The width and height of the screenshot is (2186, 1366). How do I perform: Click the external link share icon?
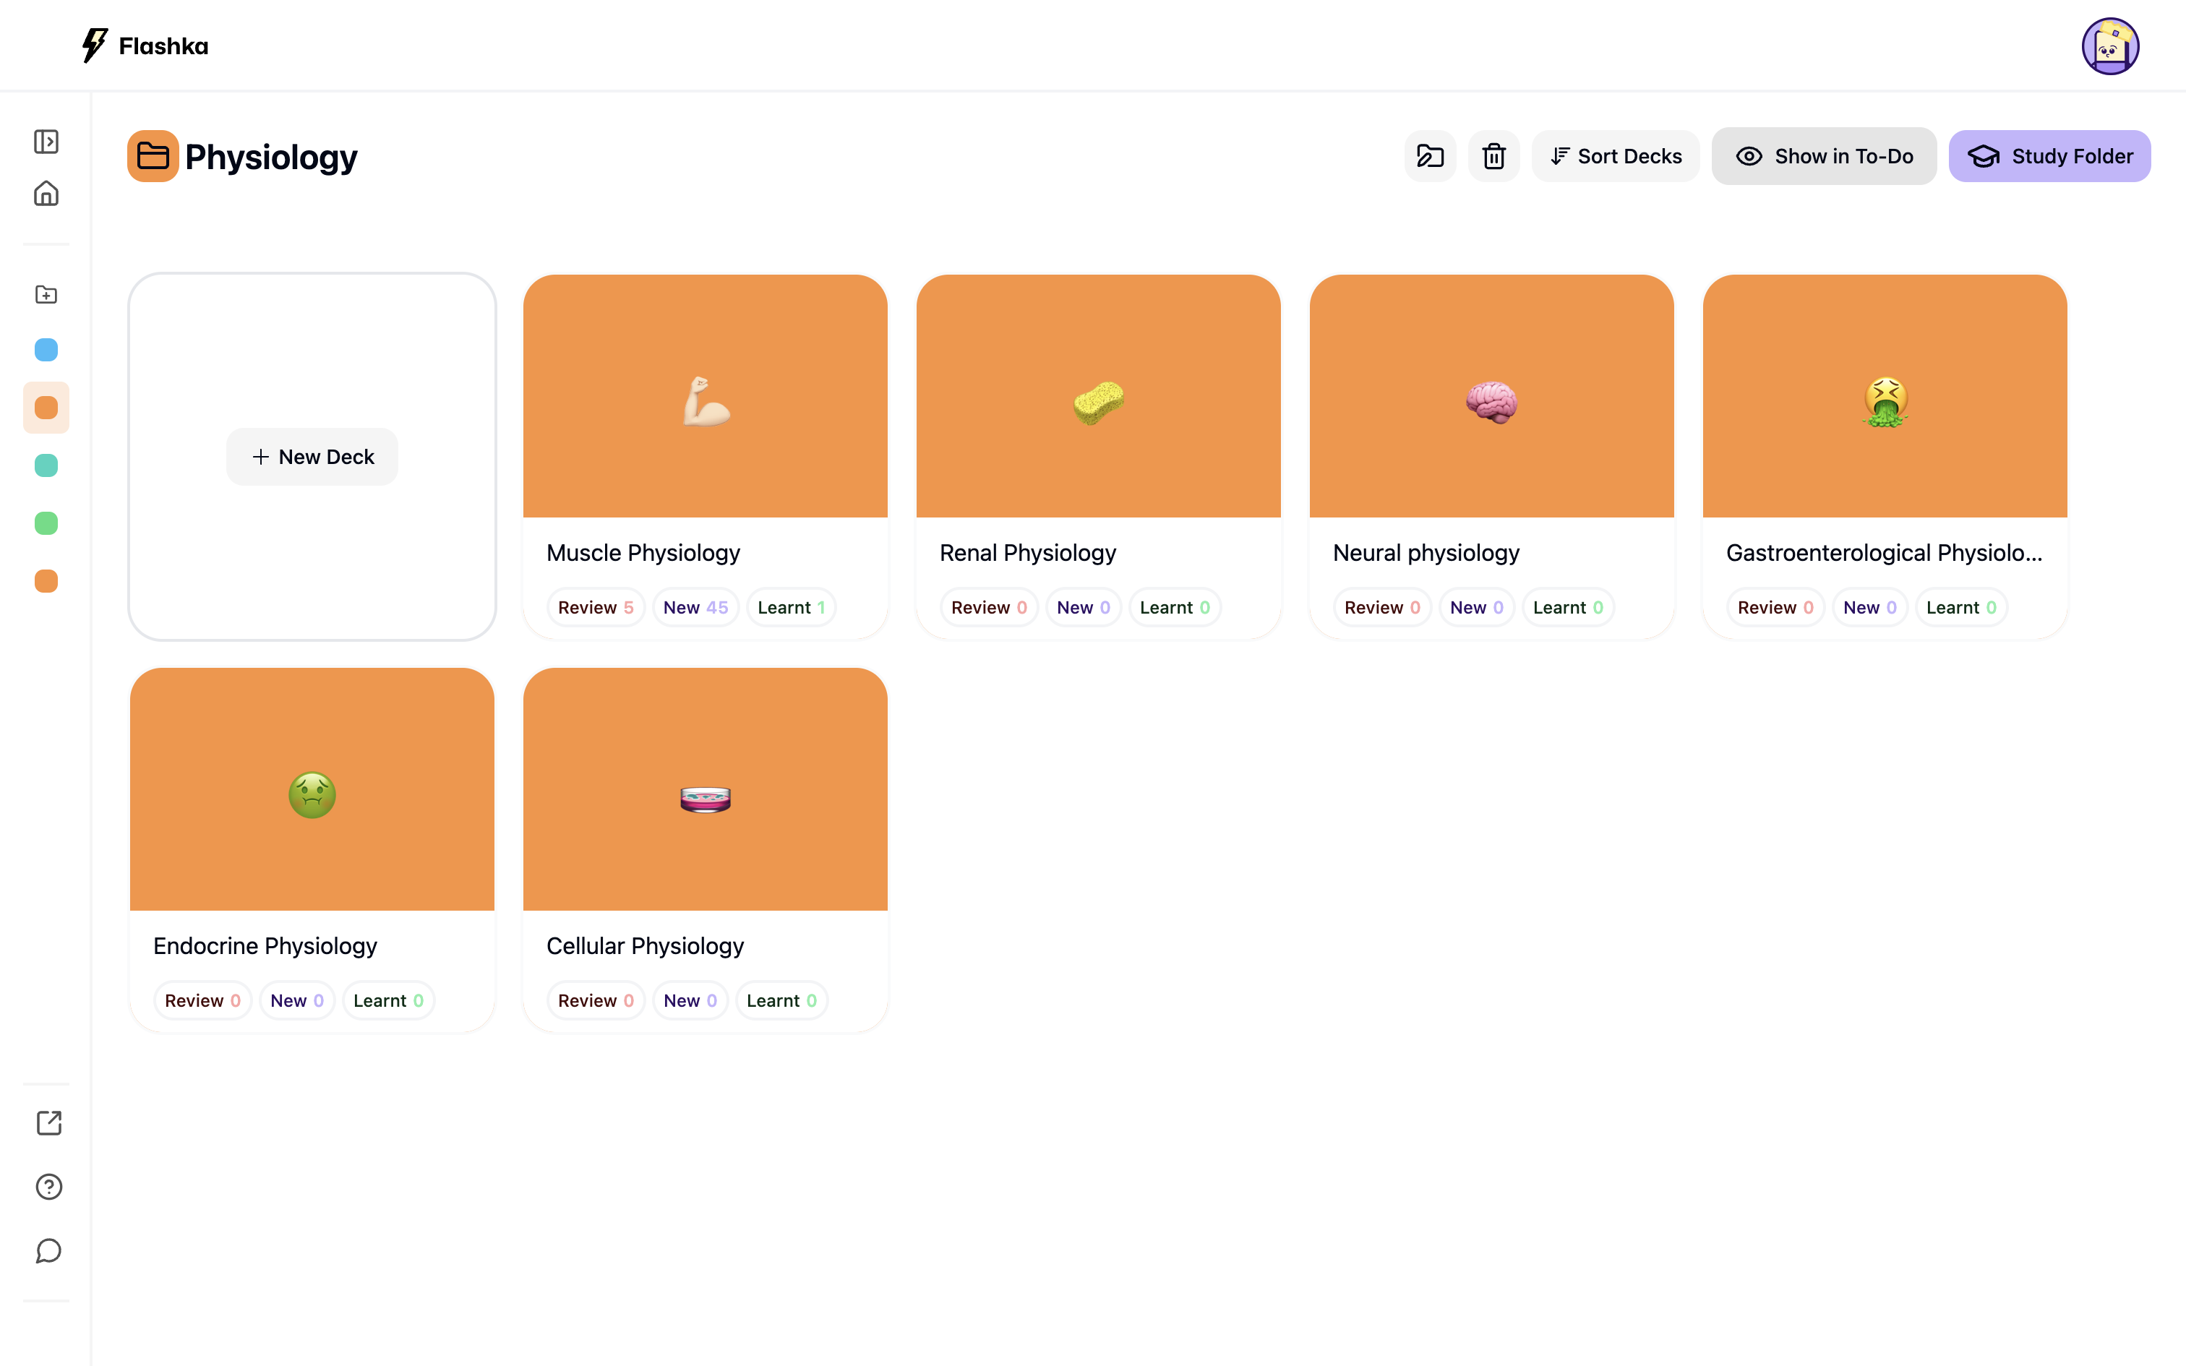(x=48, y=1123)
